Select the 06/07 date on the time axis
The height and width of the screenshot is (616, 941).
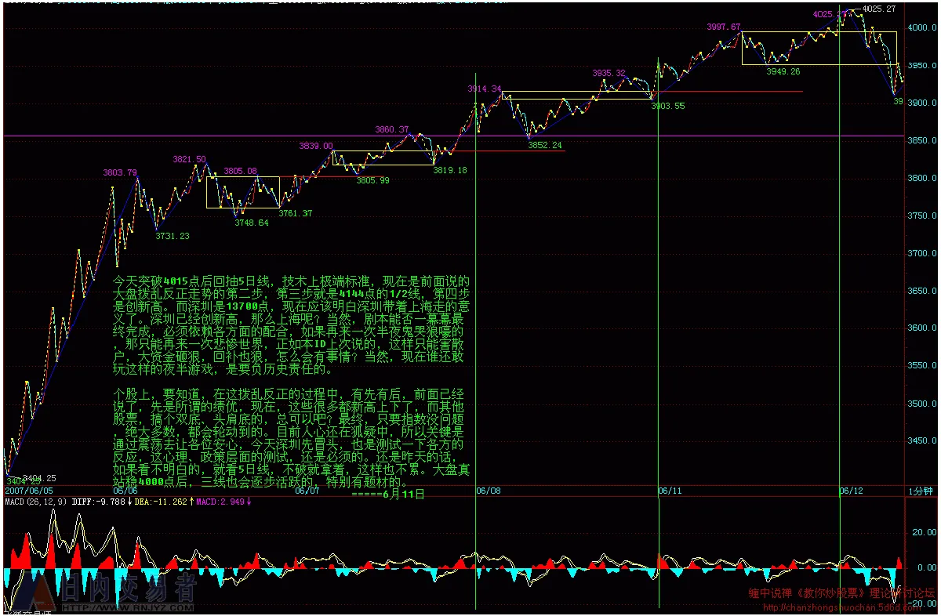tap(307, 491)
